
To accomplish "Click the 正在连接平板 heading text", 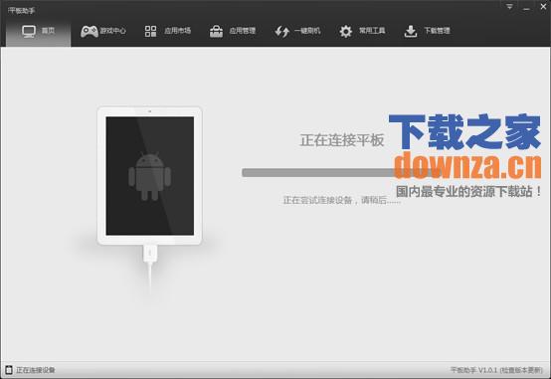I will [x=341, y=140].
